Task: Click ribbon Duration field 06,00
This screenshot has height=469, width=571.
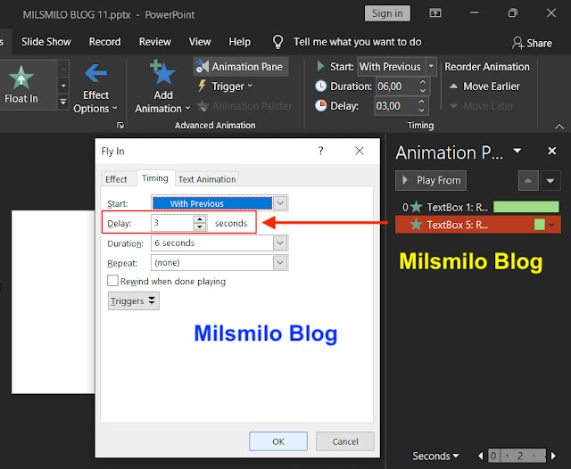Action: (396, 86)
